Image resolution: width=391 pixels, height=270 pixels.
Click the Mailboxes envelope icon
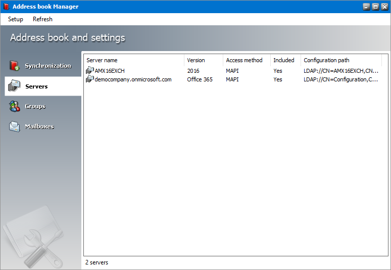coord(15,126)
